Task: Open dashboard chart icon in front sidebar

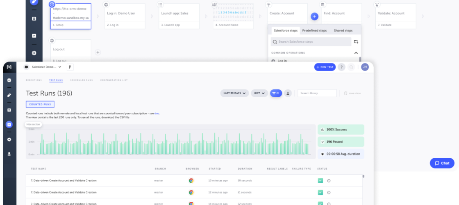Action: [9, 80]
